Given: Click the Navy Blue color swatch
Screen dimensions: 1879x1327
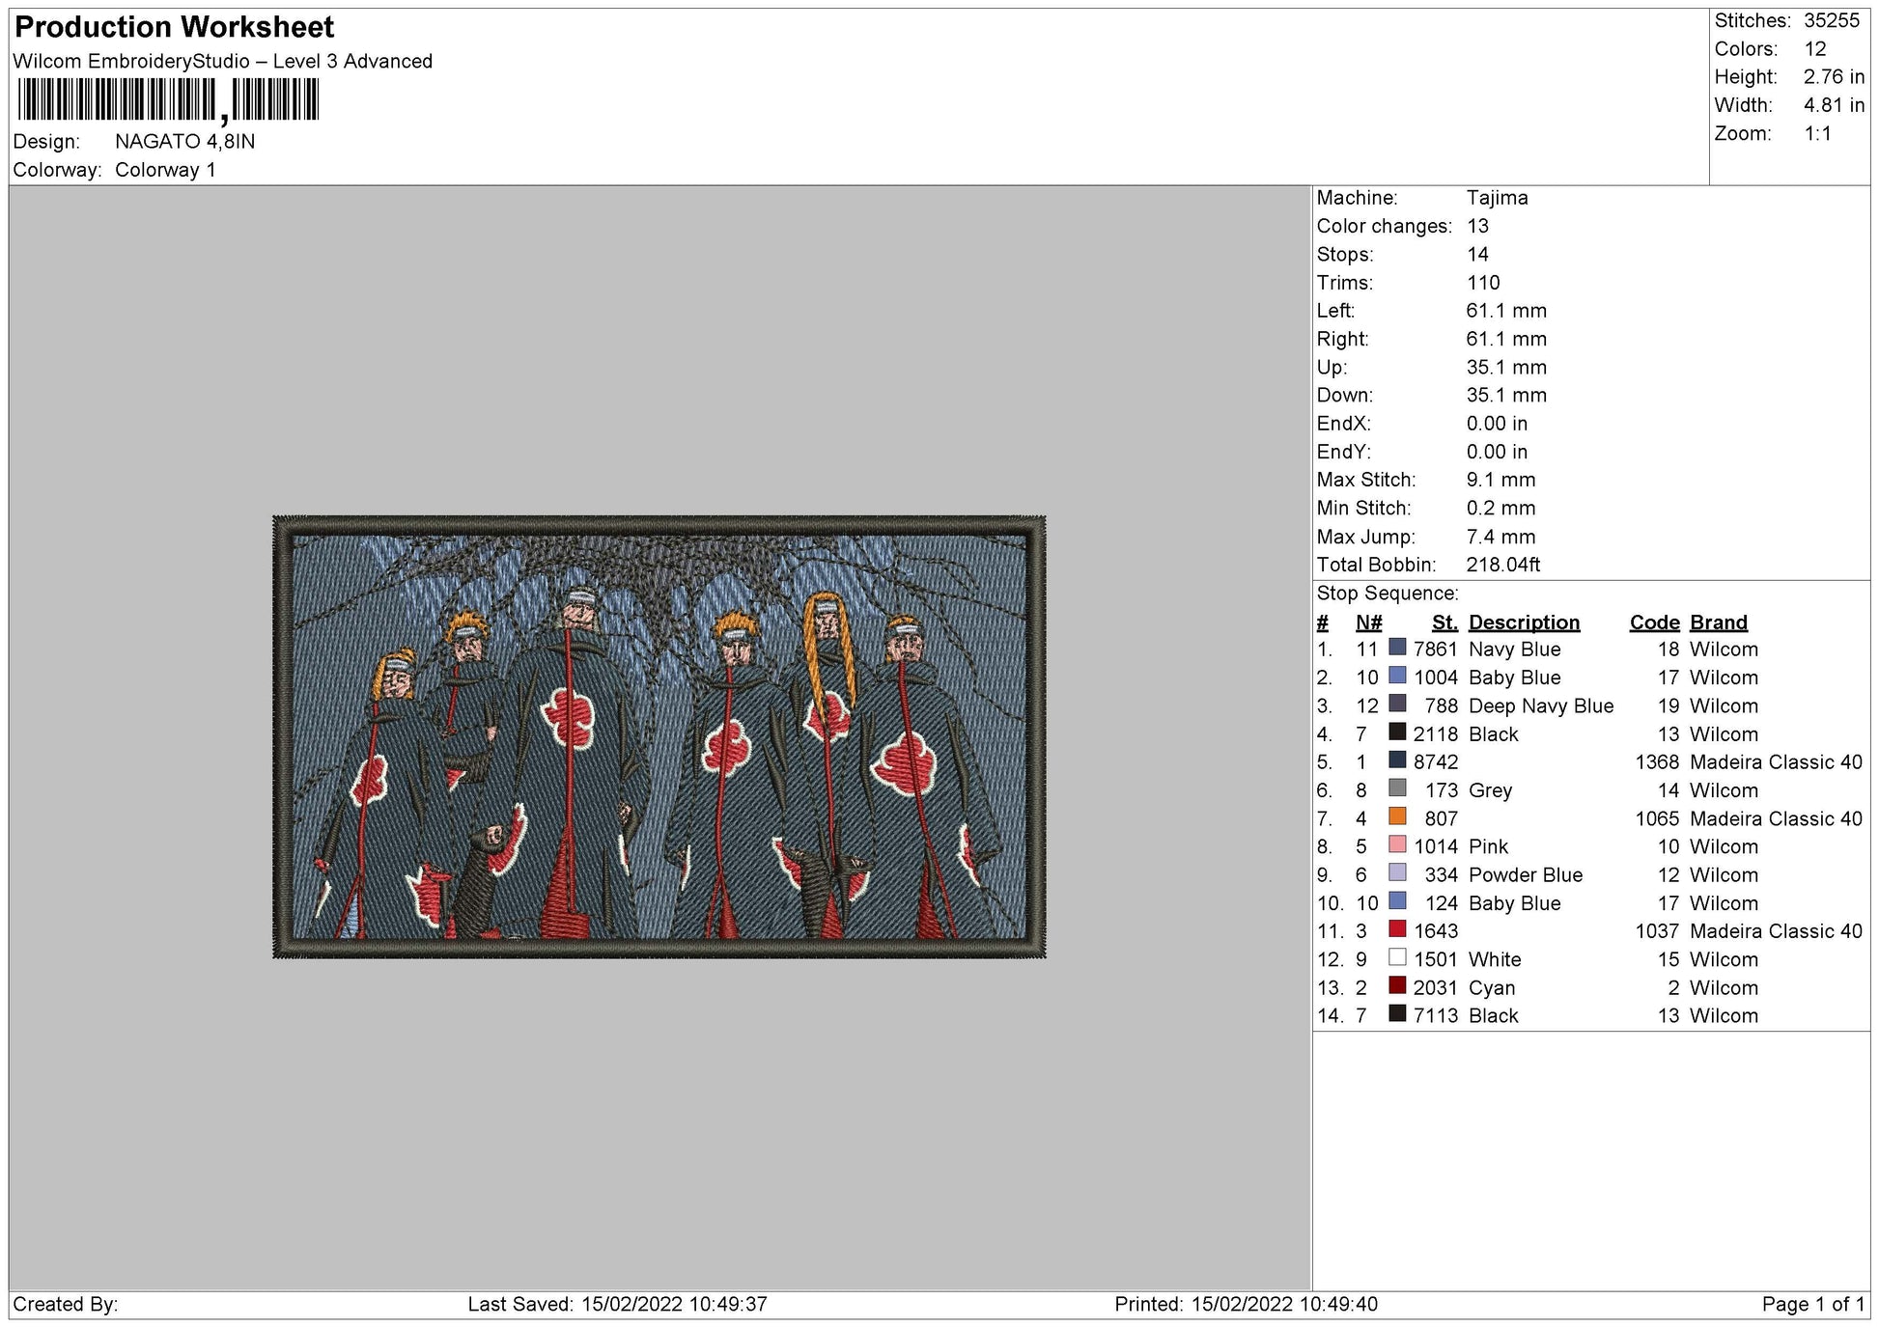Looking at the screenshot, I should (1397, 648).
